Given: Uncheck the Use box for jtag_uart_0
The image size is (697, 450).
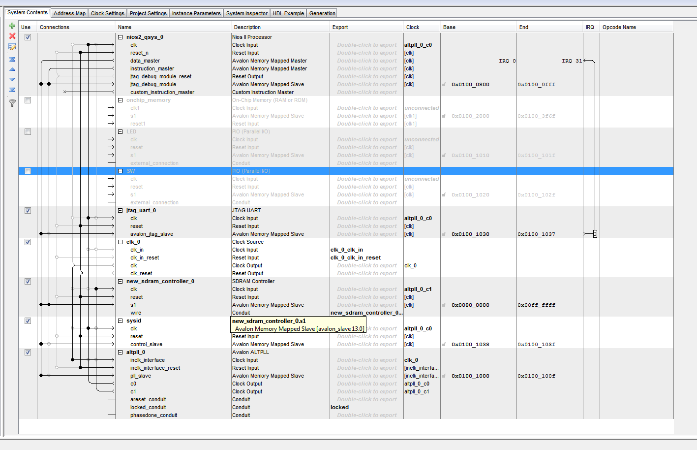Looking at the screenshot, I should tap(28, 210).
